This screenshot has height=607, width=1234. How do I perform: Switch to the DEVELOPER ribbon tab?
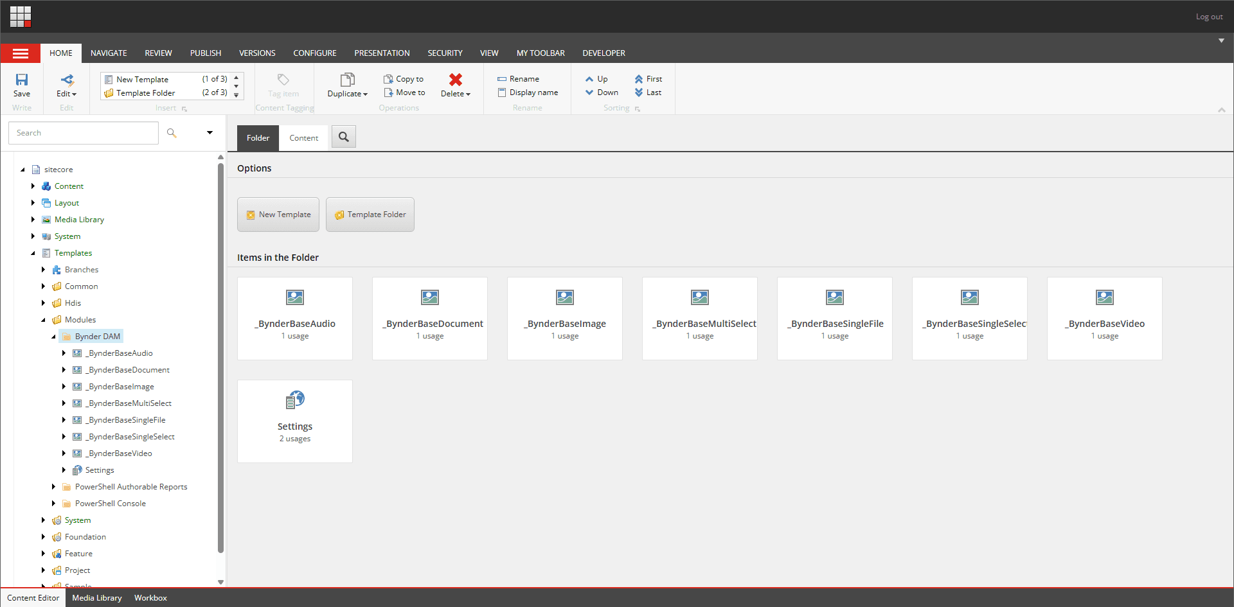(x=604, y=53)
